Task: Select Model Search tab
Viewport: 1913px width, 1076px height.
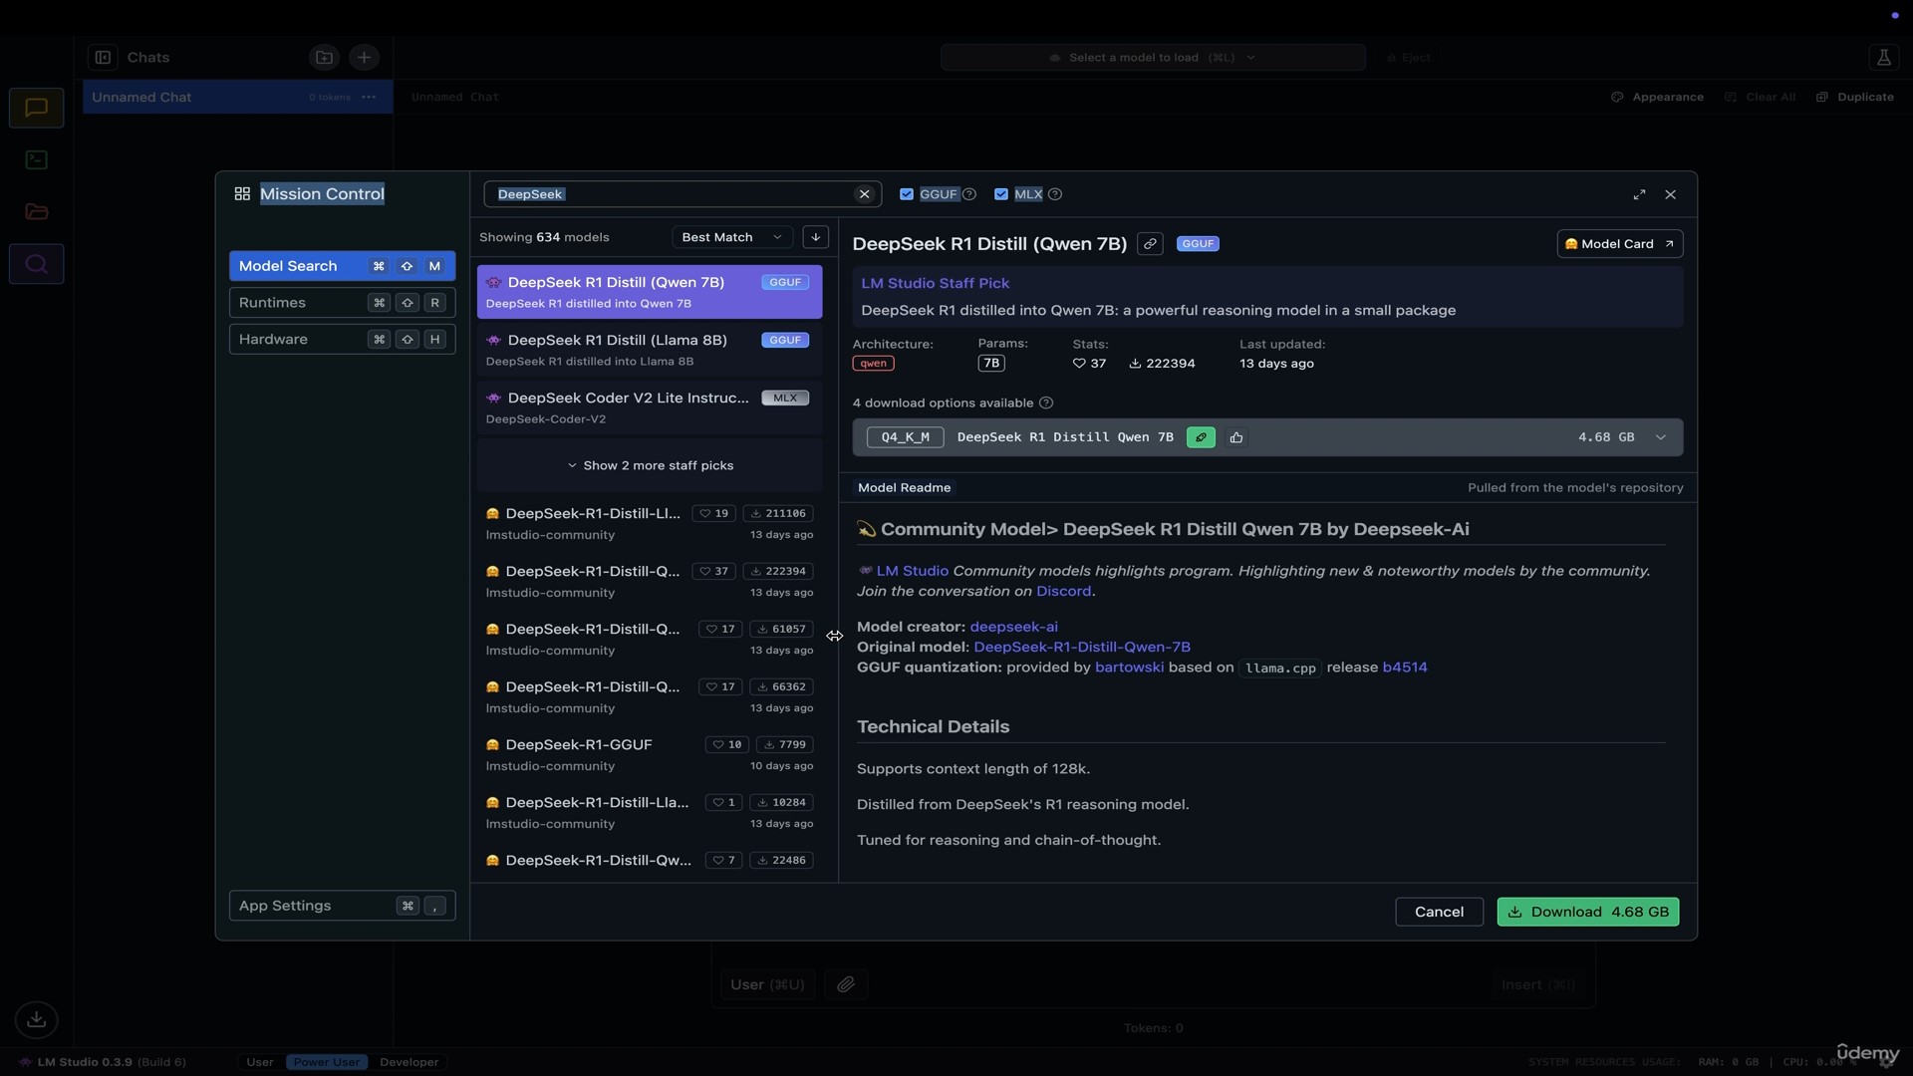Action: click(342, 266)
